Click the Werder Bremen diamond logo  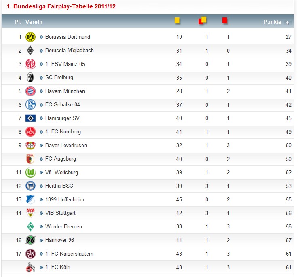[x=30, y=226]
